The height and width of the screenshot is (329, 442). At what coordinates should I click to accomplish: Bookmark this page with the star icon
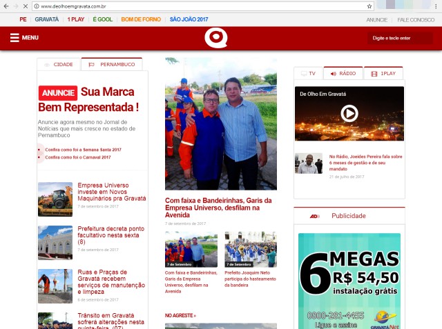coord(369,6)
